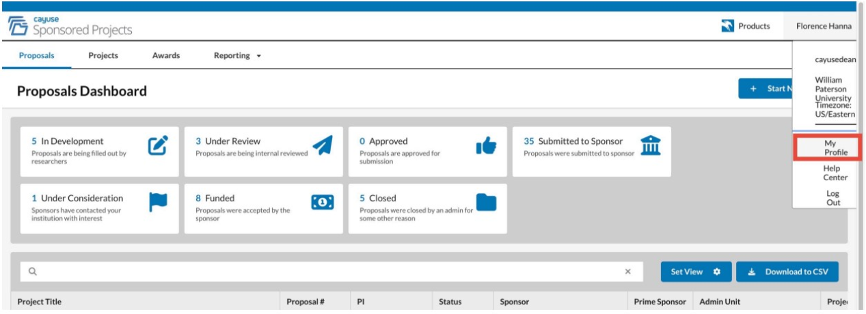Switch to the Projects tab
This screenshot has height=314, width=866.
coord(103,56)
